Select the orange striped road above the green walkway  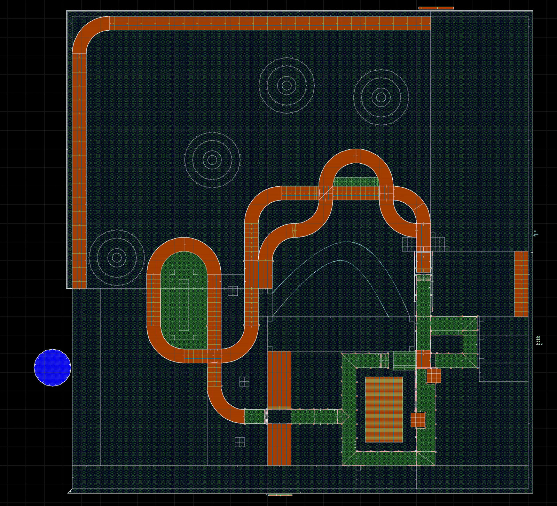(x=279, y=380)
